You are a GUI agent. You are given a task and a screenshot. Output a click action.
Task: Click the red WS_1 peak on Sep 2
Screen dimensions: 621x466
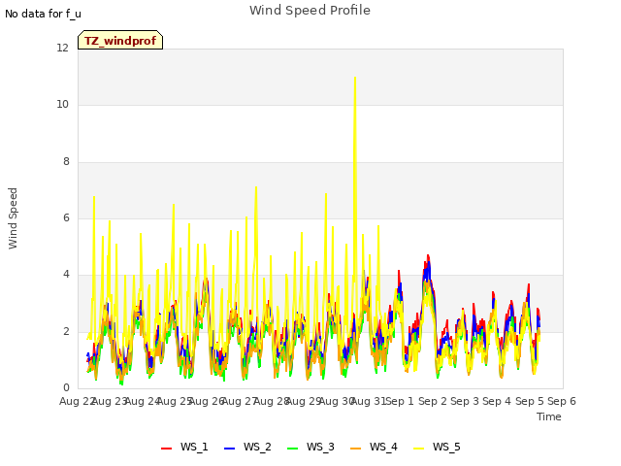point(428,256)
